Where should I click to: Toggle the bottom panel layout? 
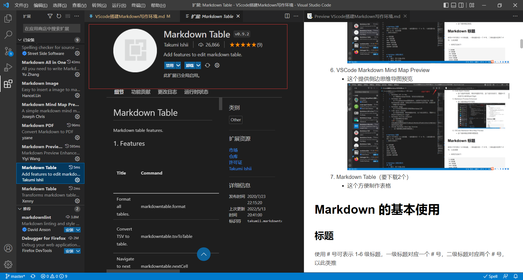click(x=454, y=5)
